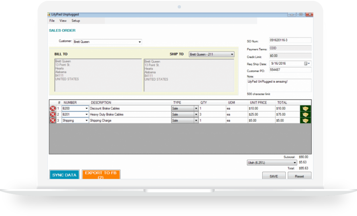This screenshot has width=357, height=216.
Task: Click the $5.00 unit price on Shipping row
Action: (262, 120)
